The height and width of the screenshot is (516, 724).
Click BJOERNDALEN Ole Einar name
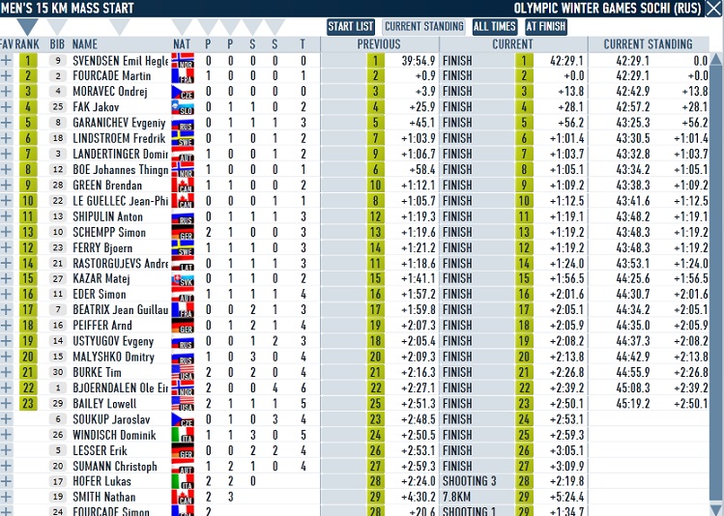(121, 387)
